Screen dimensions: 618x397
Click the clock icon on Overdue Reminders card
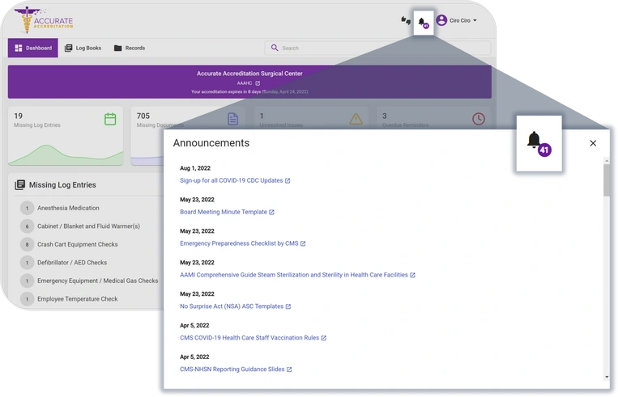pyautogui.click(x=479, y=119)
